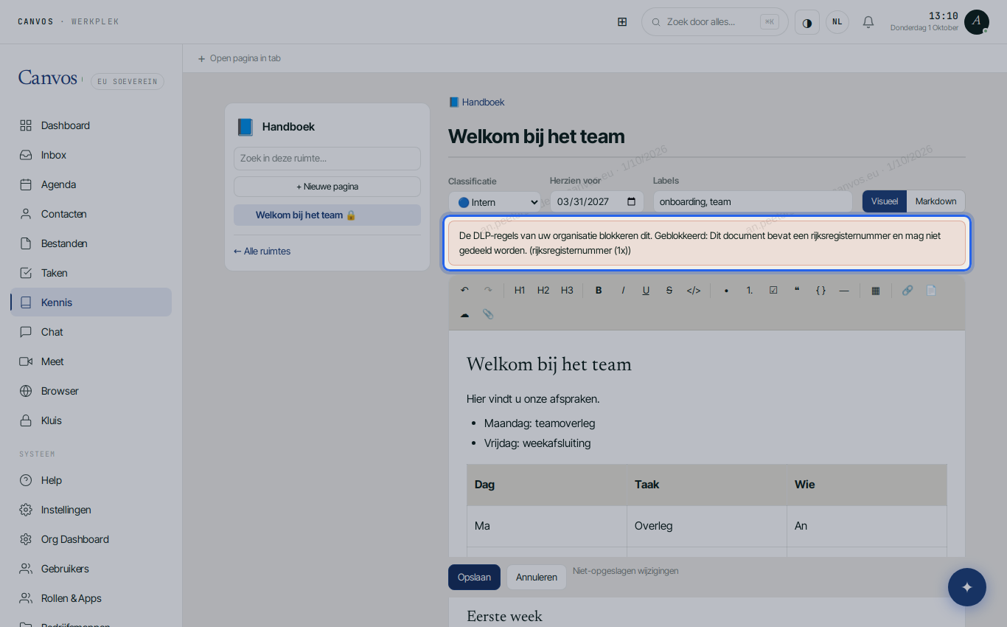Open the date picker calendar for Herzien voor
This screenshot has width=1007, height=627.
click(x=631, y=201)
